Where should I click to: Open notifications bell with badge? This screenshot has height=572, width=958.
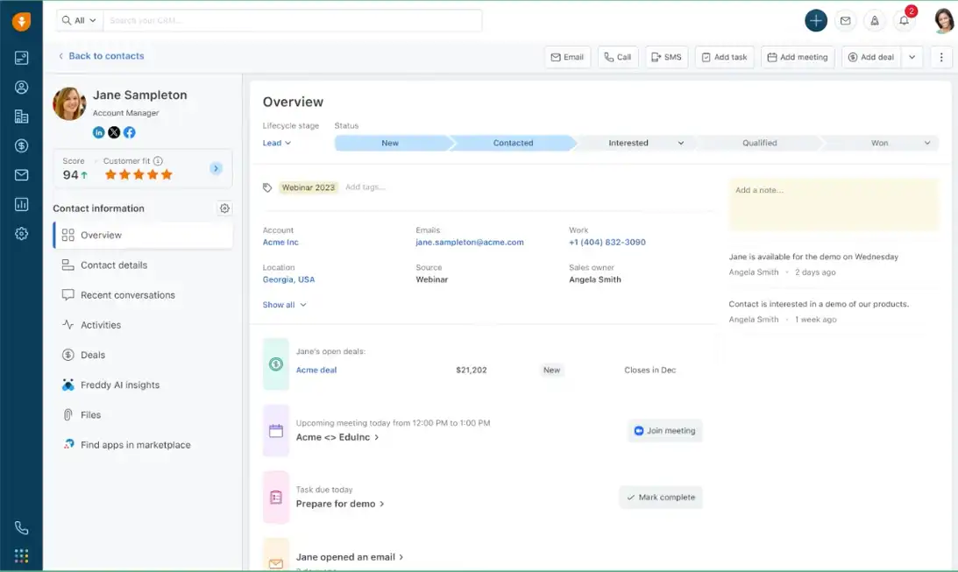[905, 19]
